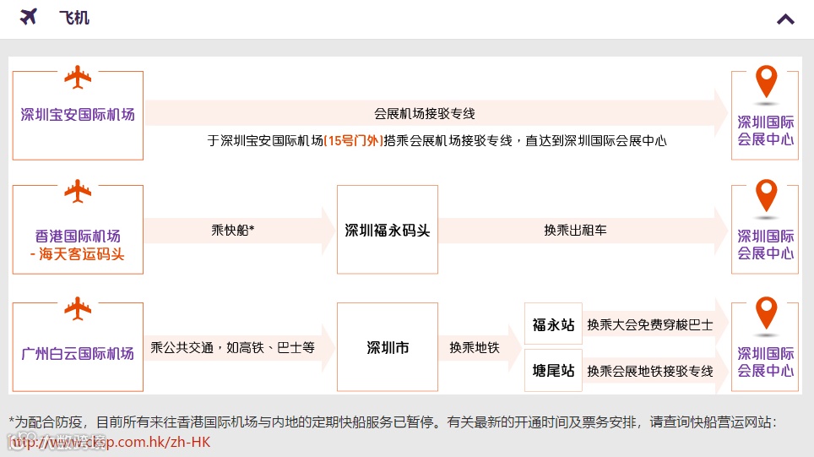Click the plane icon above 深圳宝安国际机场
Screen dimensions: 814x457
coord(78,77)
